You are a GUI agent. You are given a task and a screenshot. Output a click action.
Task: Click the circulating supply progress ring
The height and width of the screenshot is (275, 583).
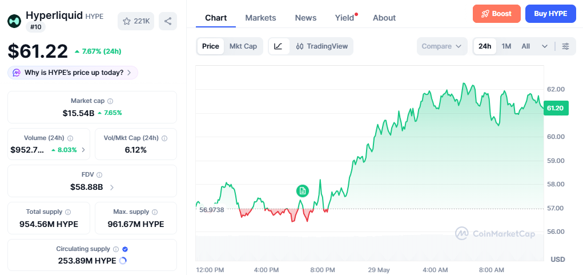pos(123,261)
